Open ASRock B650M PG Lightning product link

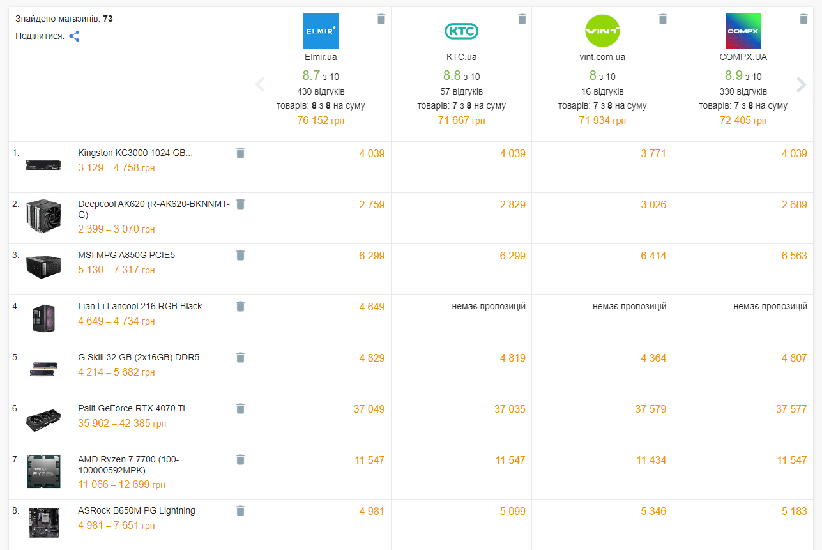(137, 510)
